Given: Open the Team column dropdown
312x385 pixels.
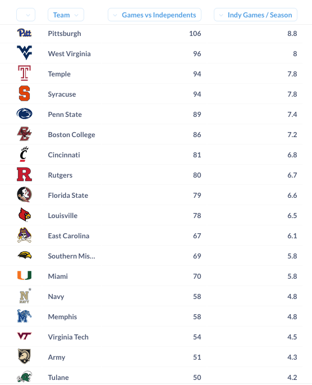Looking at the screenshot, I should point(66,15).
